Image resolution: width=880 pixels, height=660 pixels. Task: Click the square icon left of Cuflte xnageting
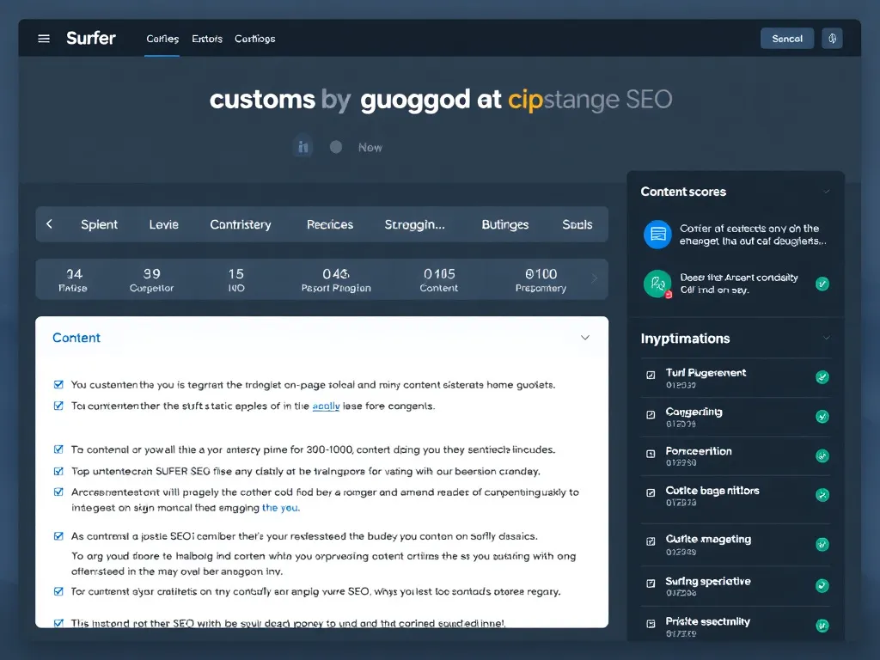pyautogui.click(x=651, y=541)
